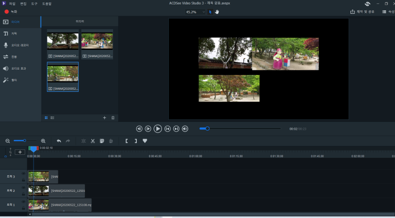
Task: Open the 45.2% preview zoom dropdown
Action: point(195,12)
